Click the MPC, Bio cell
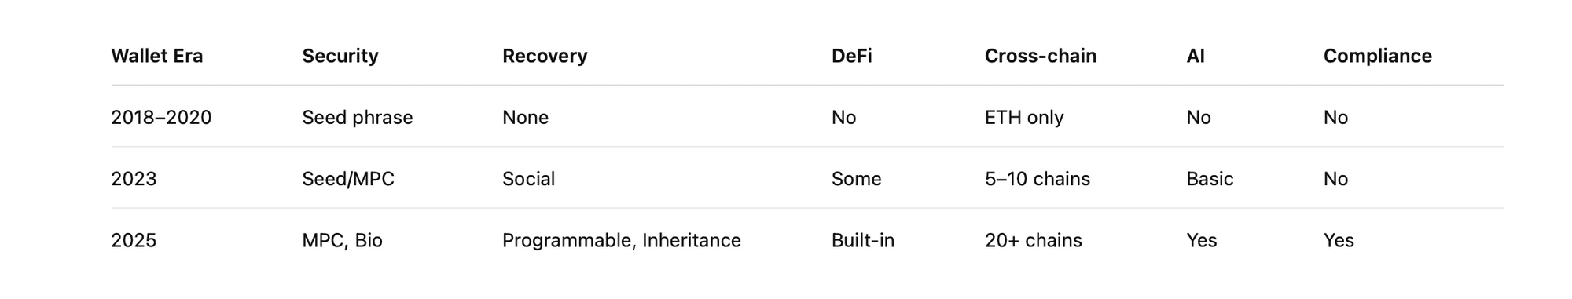The height and width of the screenshot is (299, 1572). pos(343,239)
